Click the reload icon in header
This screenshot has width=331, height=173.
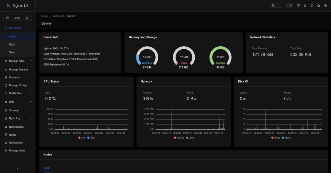pos(311,6)
